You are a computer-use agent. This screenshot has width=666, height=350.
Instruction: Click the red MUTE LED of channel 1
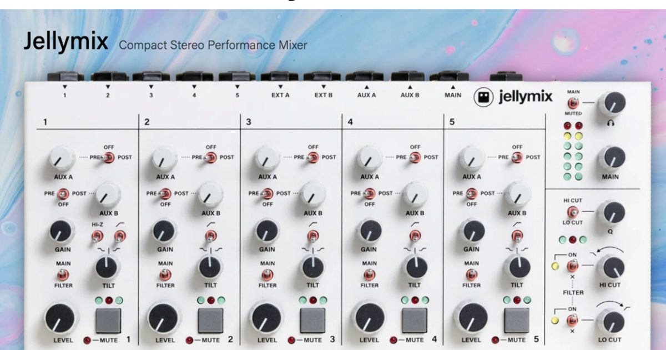coord(88,339)
